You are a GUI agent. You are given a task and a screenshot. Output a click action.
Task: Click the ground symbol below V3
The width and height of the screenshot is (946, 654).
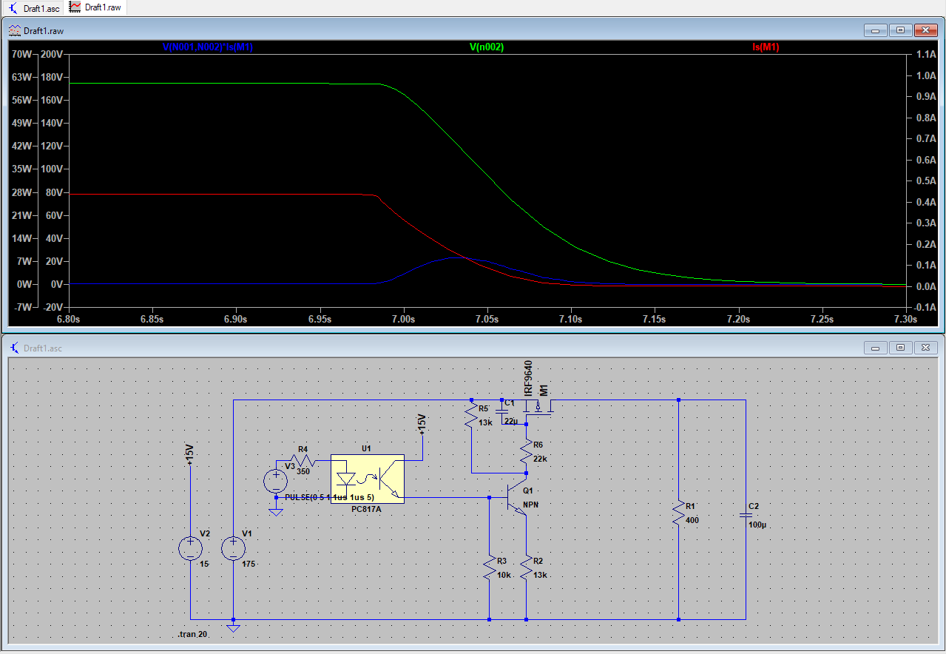pyautogui.click(x=276, y=511)
